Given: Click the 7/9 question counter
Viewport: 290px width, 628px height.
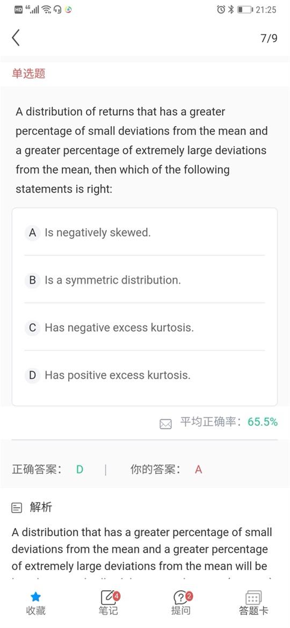Looking at the screenshot, I should tap(269, 38).
